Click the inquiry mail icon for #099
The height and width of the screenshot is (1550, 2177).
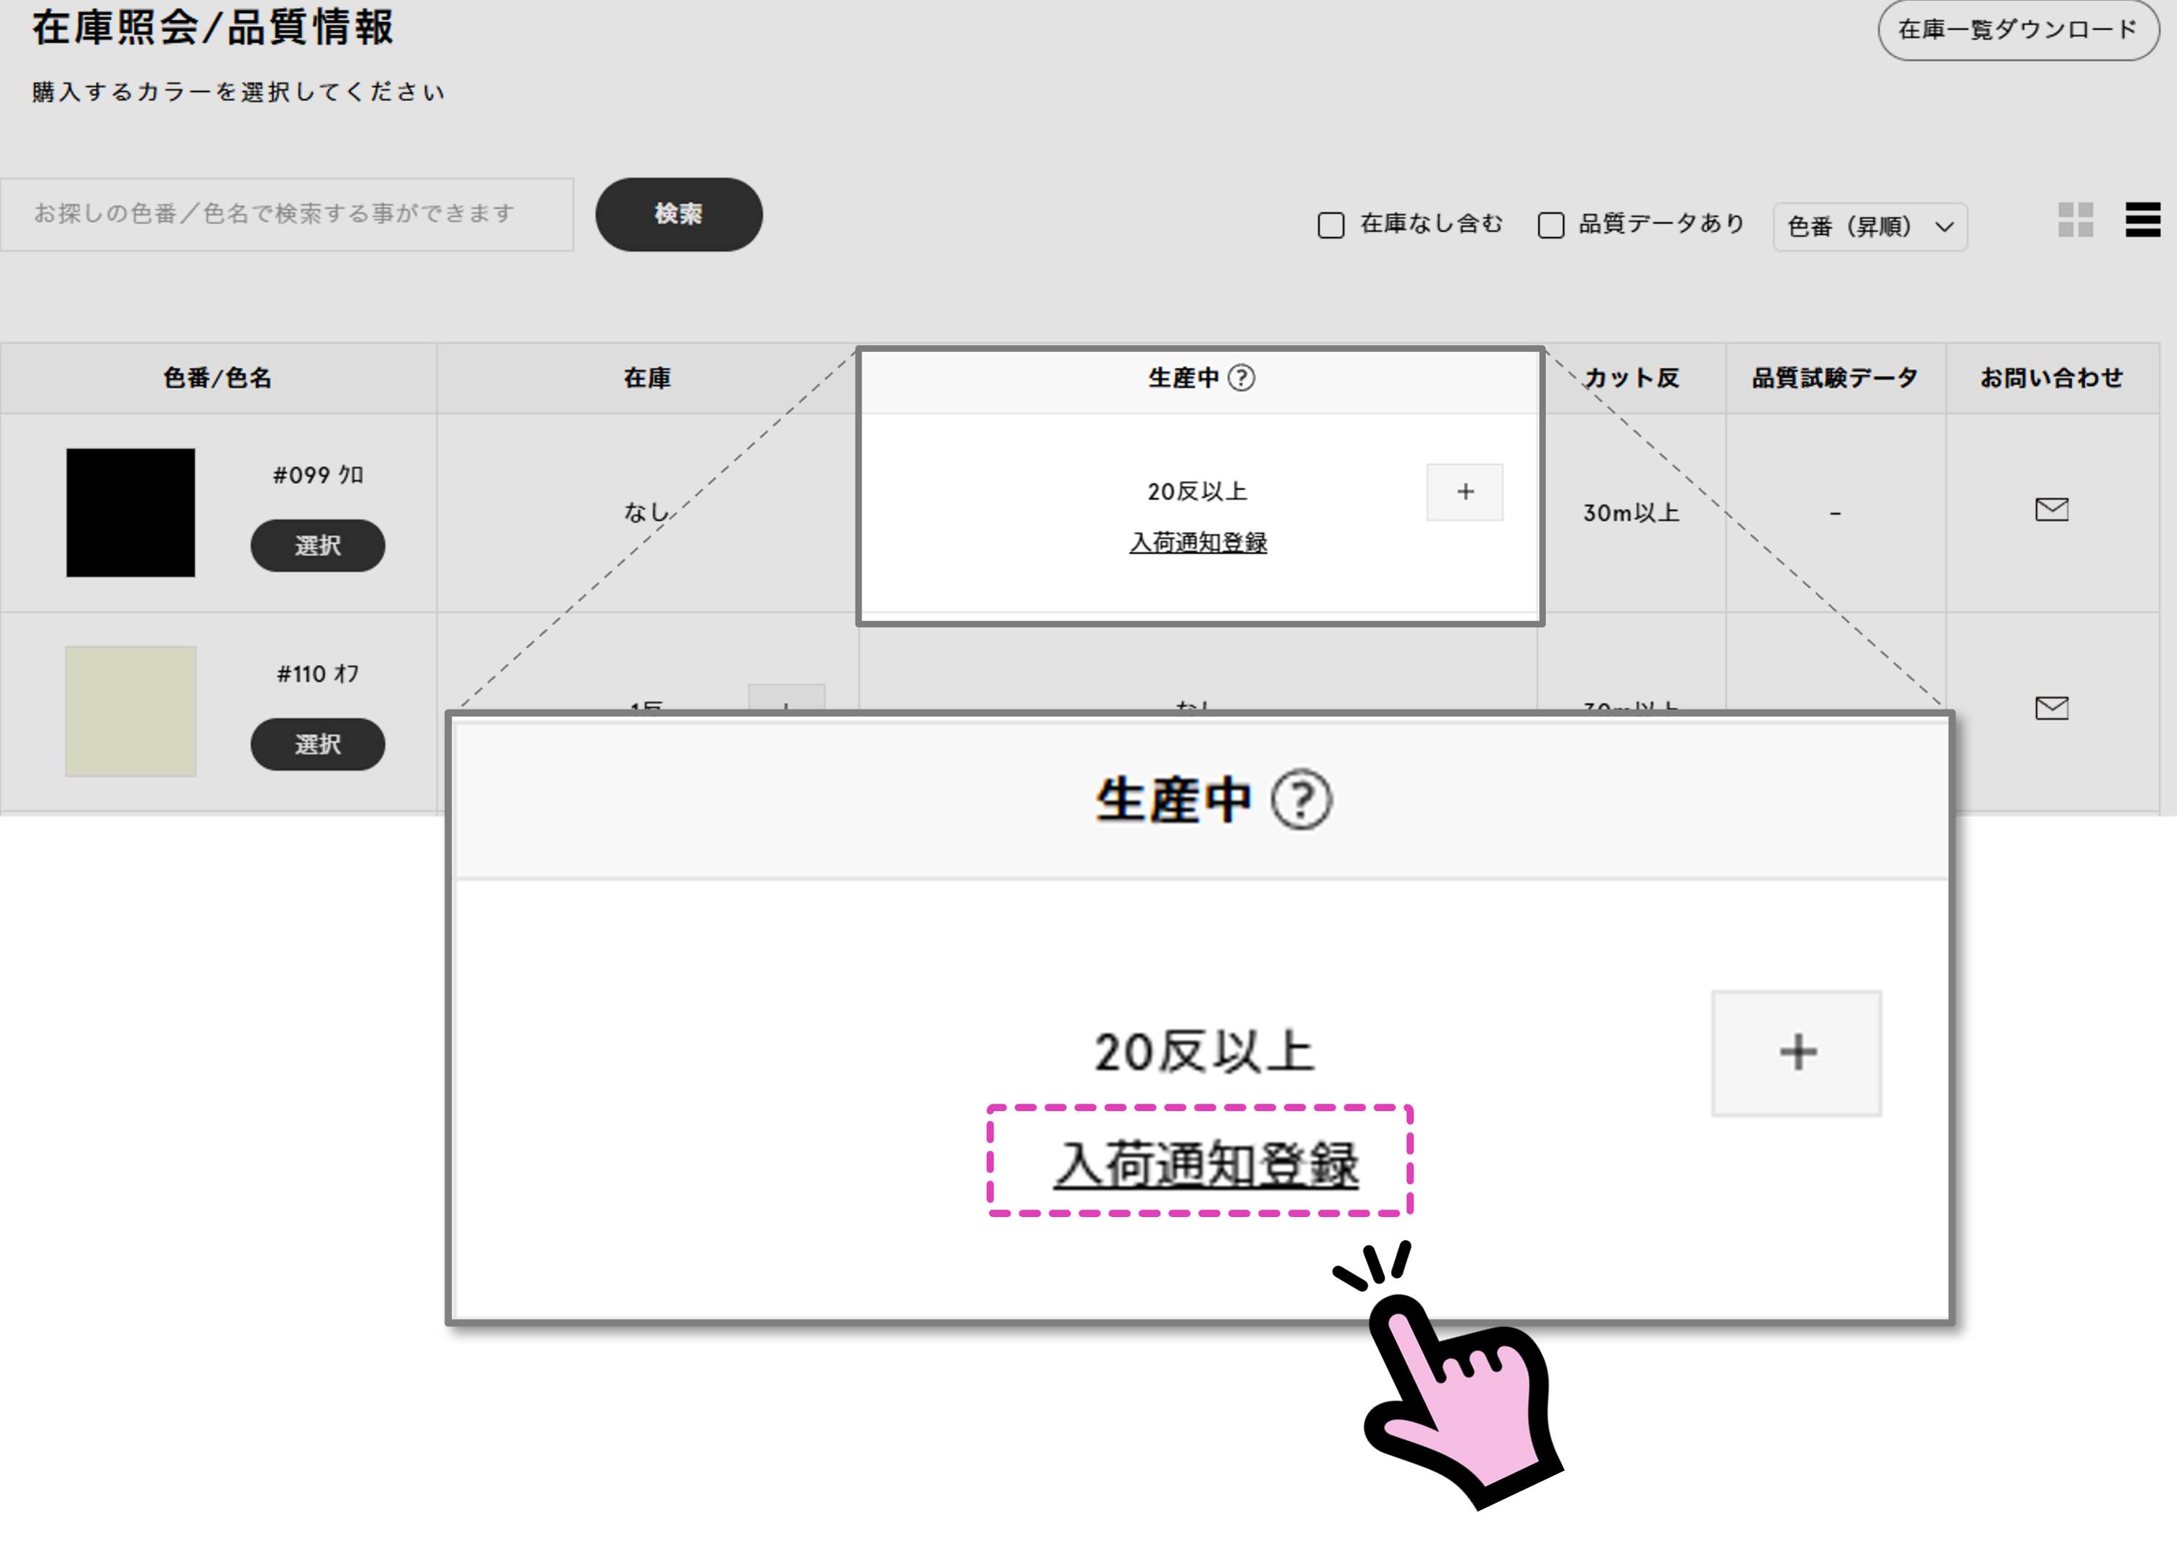tap(2051, 509)
